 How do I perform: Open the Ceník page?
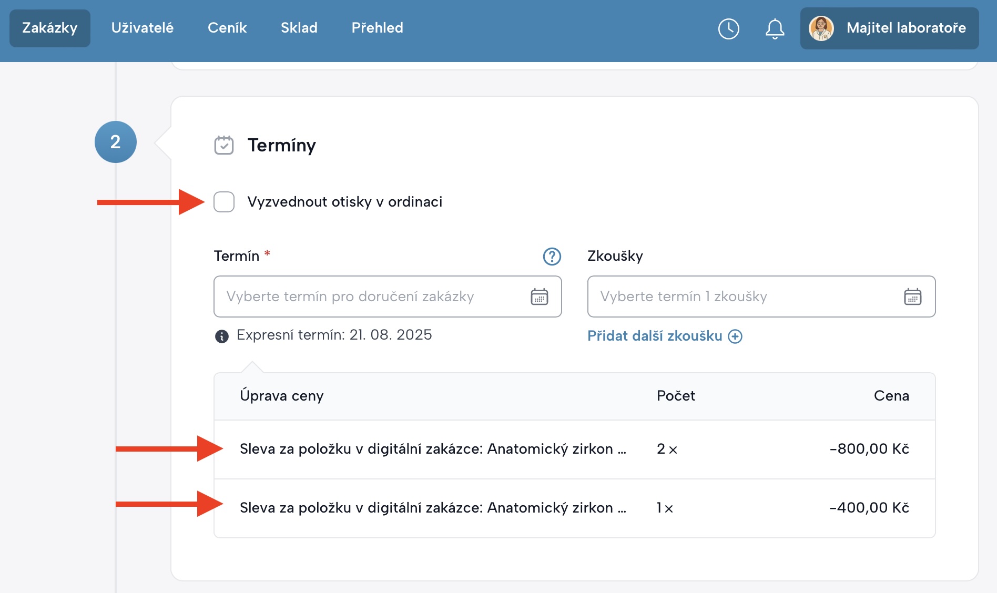(x=227, y=28)
